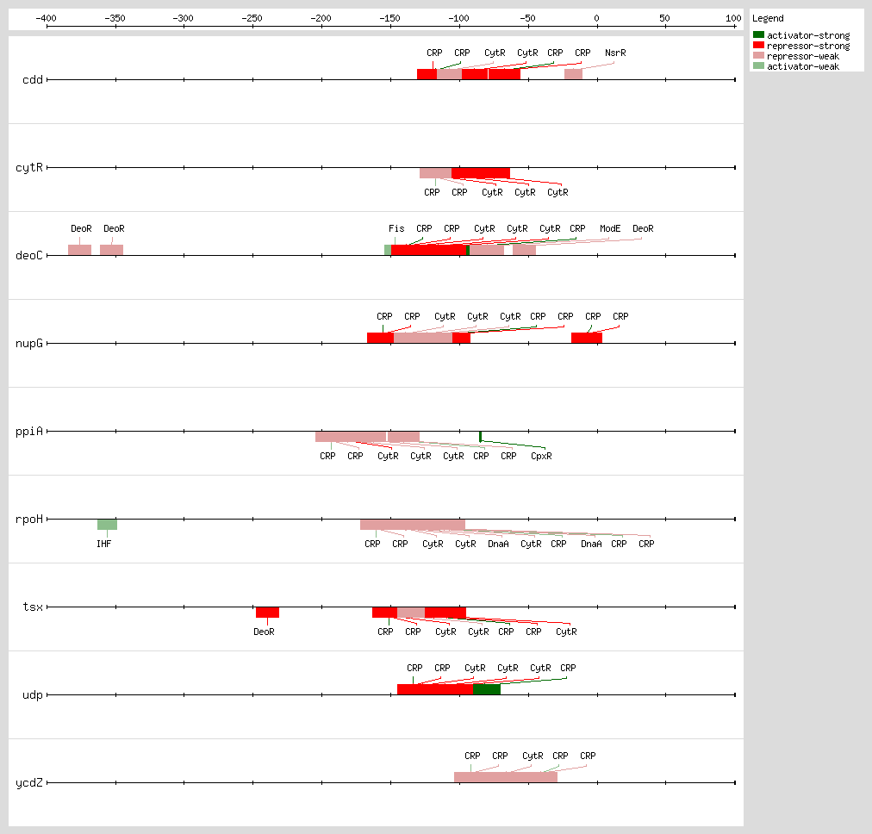Screen dimensions: 872x834
Task: Select the 'repressor-weak' legend text
Action: click(803, 56)
